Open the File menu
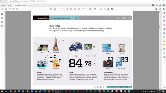 [x=1, y=3]
